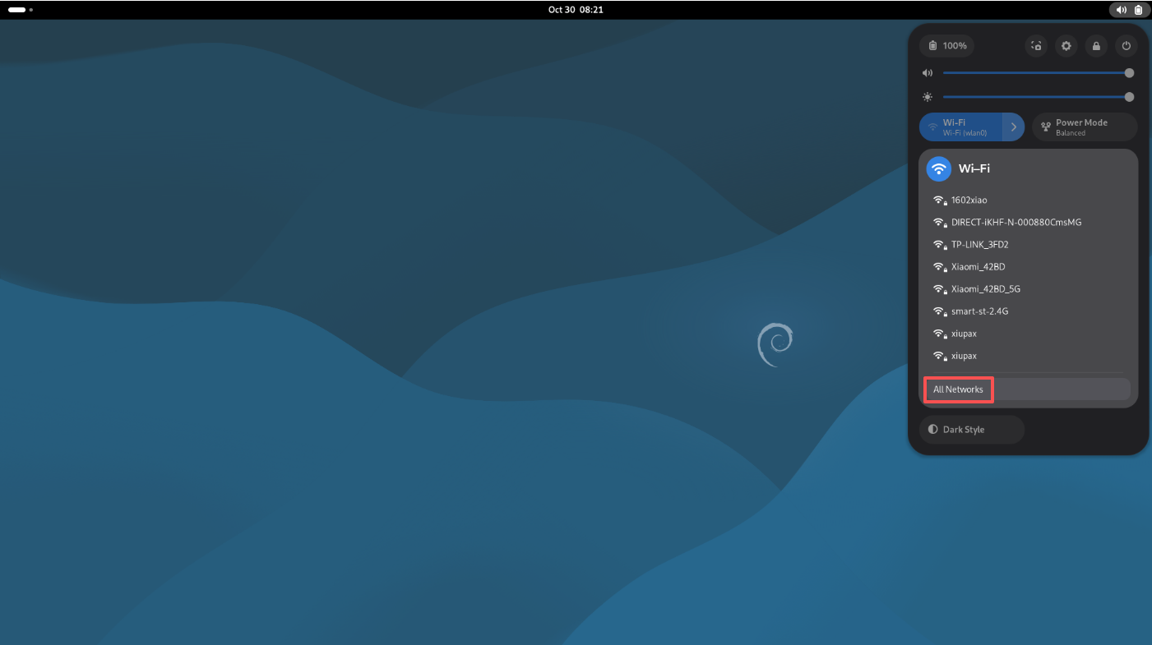
Task: Click the All Networks button
Action: coord(959,389)
